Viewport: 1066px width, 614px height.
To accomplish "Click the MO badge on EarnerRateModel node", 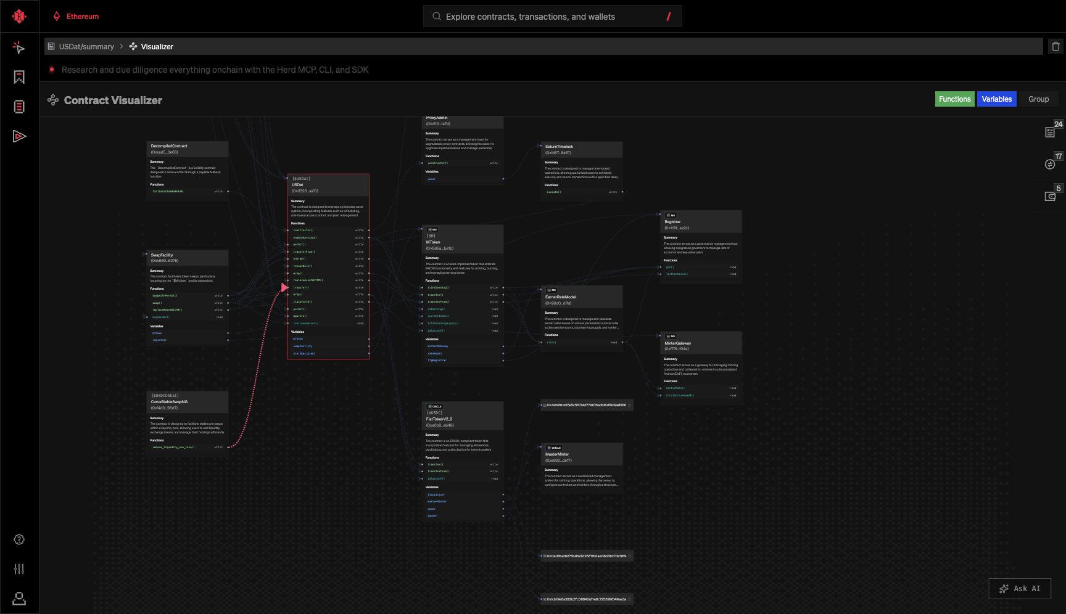I will [x=552, y=290].
